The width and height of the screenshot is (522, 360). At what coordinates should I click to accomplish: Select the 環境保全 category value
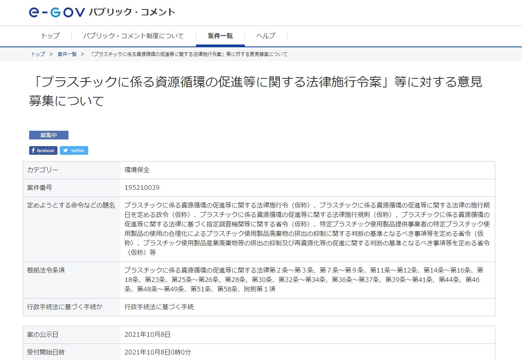(137, 170)
